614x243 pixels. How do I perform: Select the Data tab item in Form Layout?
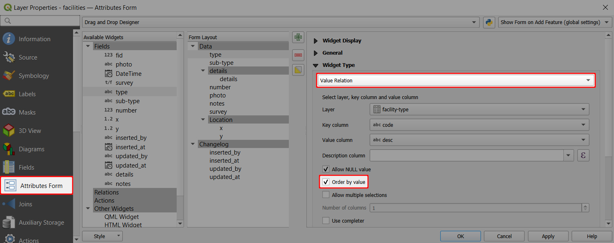pyautogui.click(x=206, y=46)
